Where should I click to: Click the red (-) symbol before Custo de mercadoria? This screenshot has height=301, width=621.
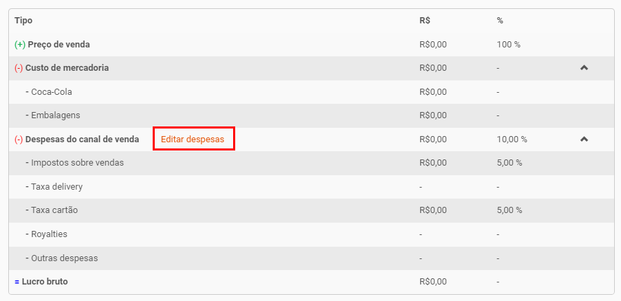(19, 68)
